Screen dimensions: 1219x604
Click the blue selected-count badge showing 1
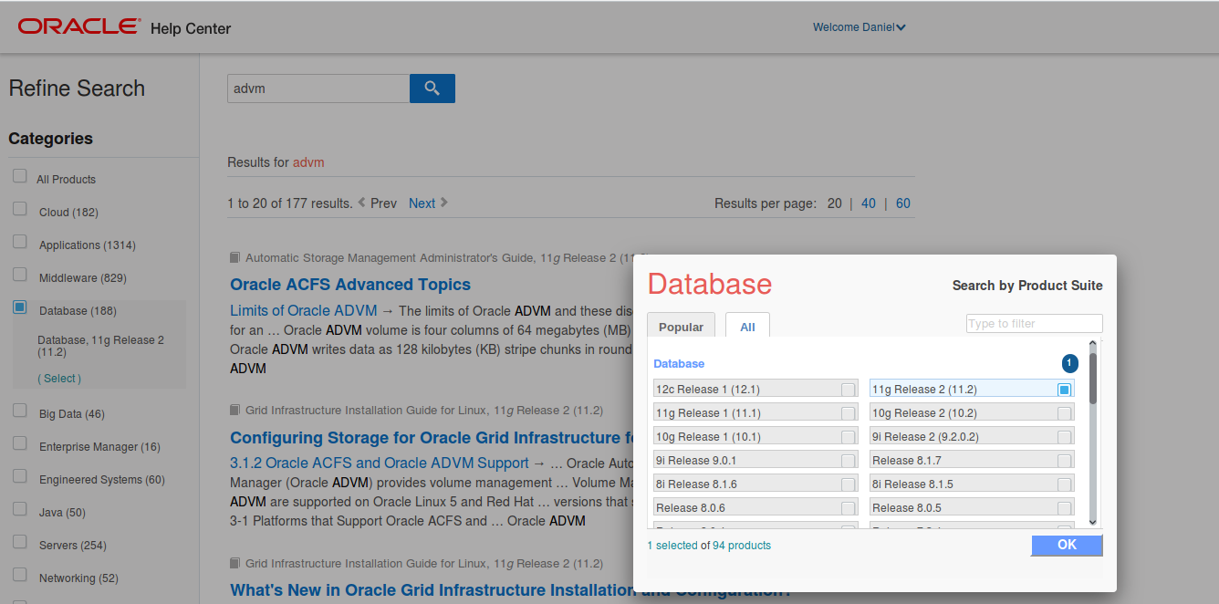pos(1069,363)
